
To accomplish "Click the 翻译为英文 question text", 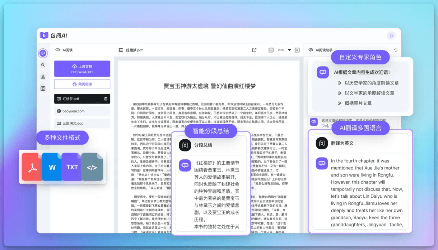I will click(343, 143).
